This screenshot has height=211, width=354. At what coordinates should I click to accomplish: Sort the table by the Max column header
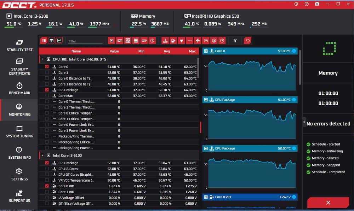click(192, 51)
